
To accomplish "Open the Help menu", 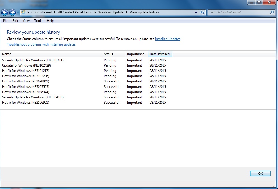I will coord(50,21).
